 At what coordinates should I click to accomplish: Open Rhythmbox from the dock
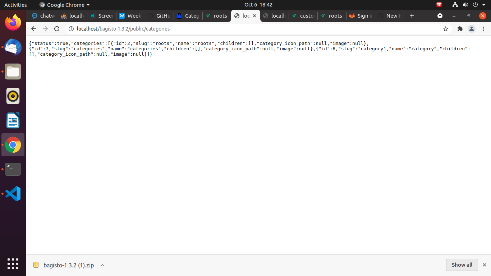click(13, 96)
